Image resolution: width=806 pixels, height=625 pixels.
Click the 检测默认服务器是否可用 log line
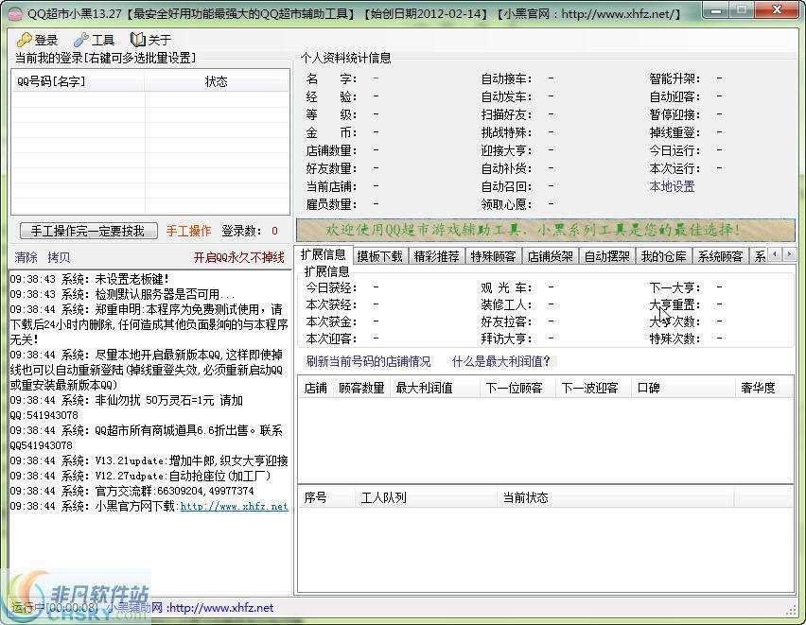[x=122, y=294]
